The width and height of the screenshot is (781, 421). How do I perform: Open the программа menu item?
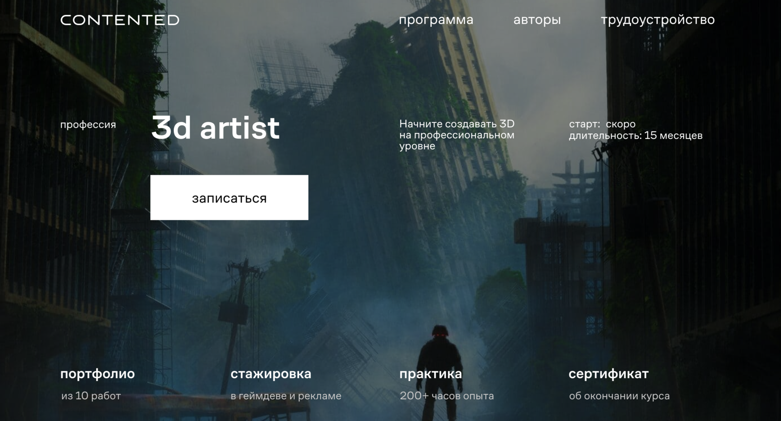436,20
